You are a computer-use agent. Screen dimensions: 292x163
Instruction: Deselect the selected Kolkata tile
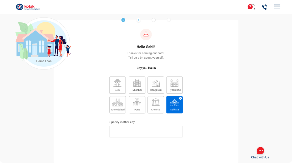click(x=174, y=105)
